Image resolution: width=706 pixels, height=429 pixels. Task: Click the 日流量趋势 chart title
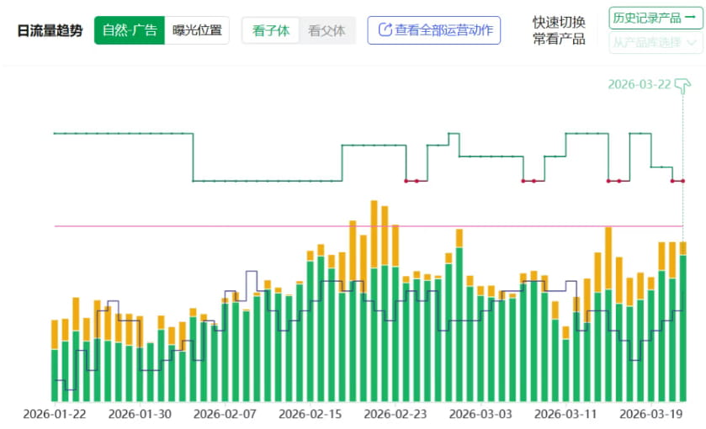coord(50,30)
